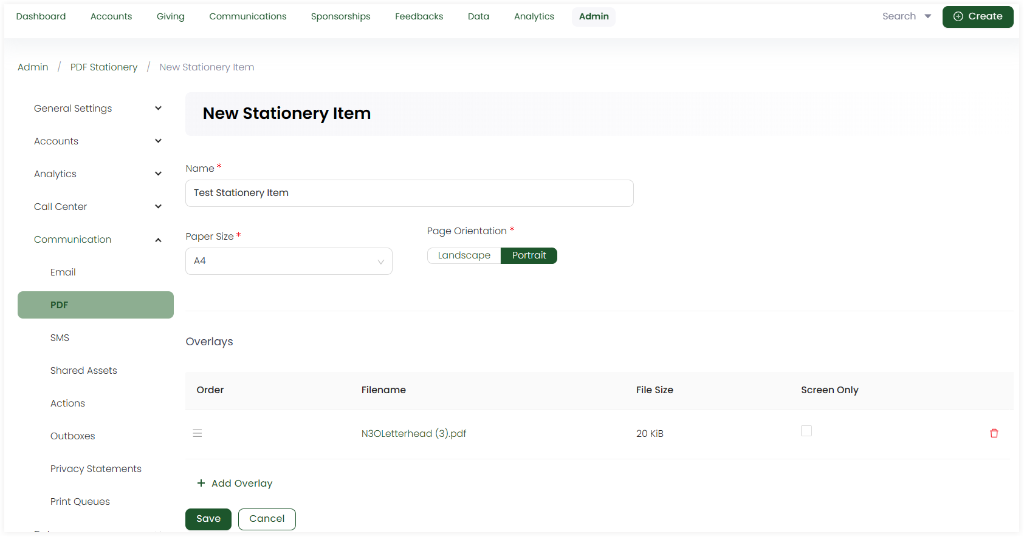Save the new stationery item

[208, 519]
